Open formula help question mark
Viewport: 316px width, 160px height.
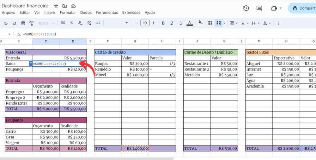coord(31,64)
